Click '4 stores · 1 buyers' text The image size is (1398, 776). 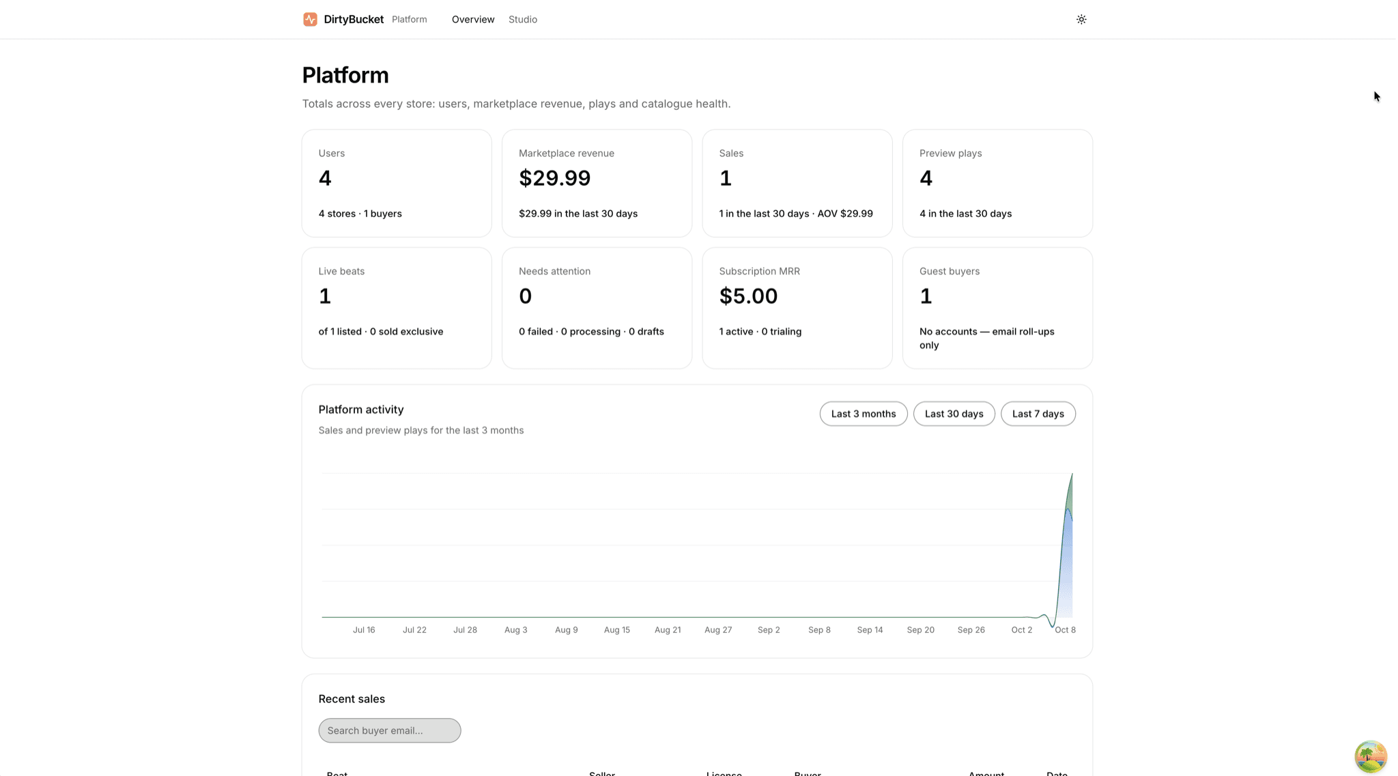pyautogui.click(x=360, y=214)
